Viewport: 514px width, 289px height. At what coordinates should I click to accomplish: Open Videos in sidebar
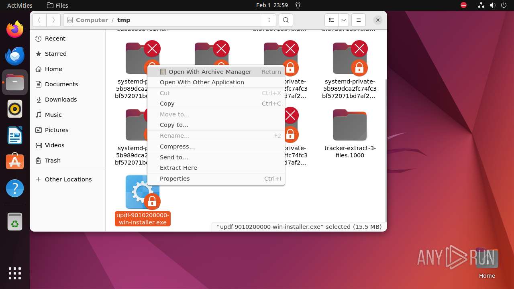67,145
